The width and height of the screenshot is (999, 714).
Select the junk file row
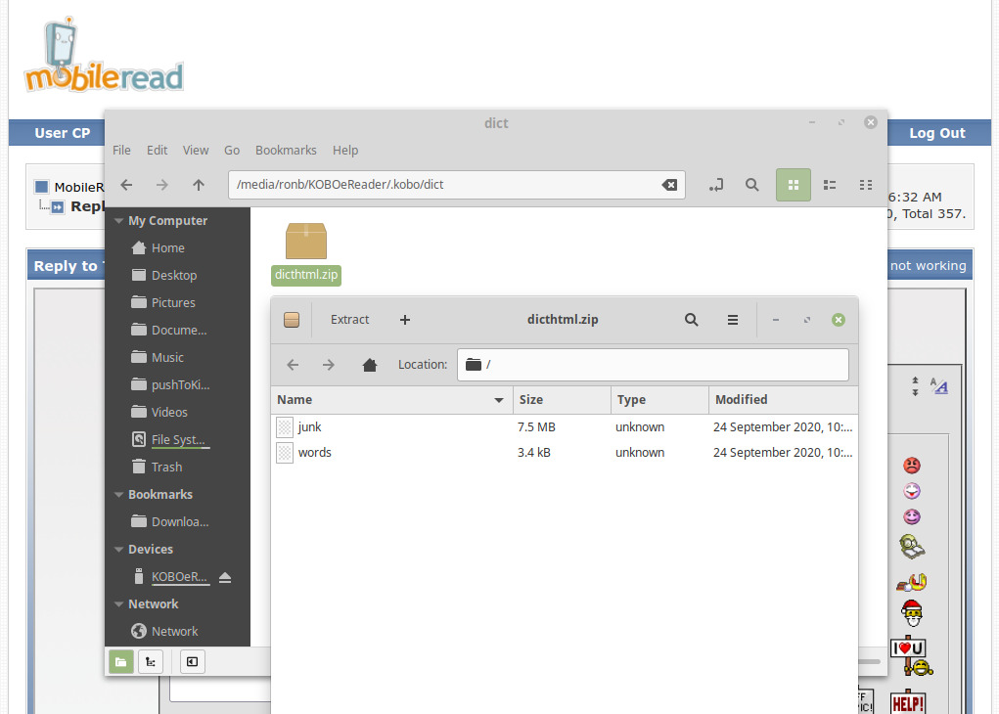(x=565, y=427)
